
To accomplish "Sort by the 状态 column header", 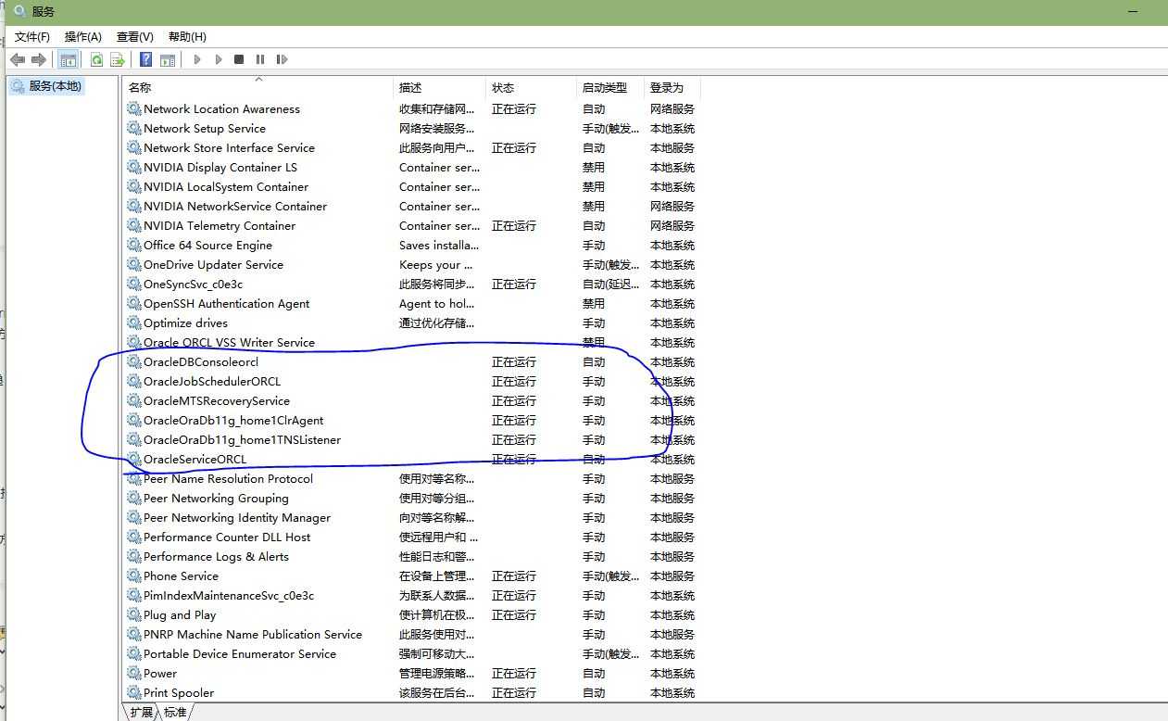I will click(x=531, y=87).
